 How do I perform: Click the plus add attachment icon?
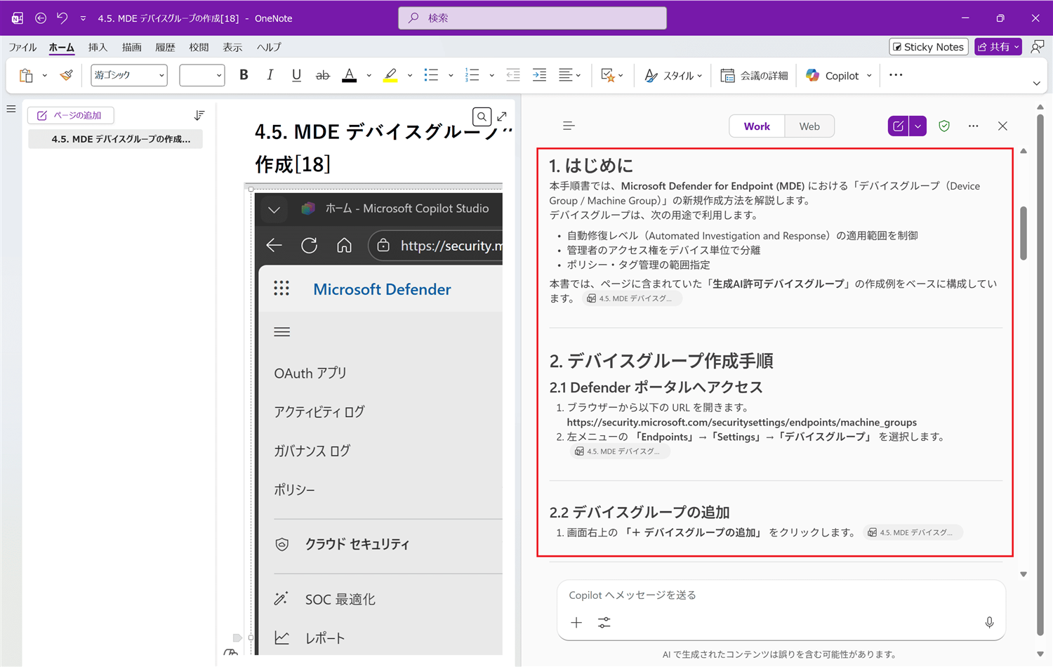(x=576, y=623)
